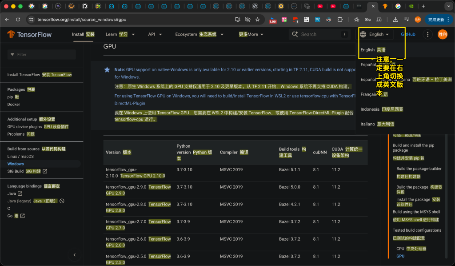Click the right TOC panel scrollbar
Viewport: 455px width, 266px height.
click(447, 196)
